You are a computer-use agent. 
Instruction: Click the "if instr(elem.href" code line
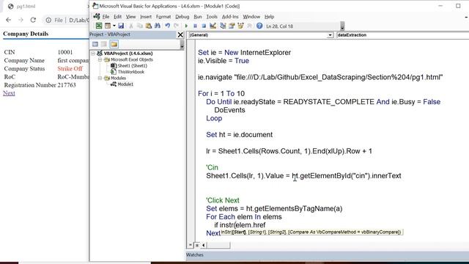coord(240,225)
